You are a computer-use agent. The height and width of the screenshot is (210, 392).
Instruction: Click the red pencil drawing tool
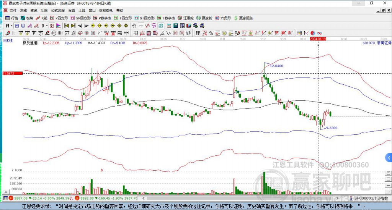pyautogui.click(x=8, y=33)
